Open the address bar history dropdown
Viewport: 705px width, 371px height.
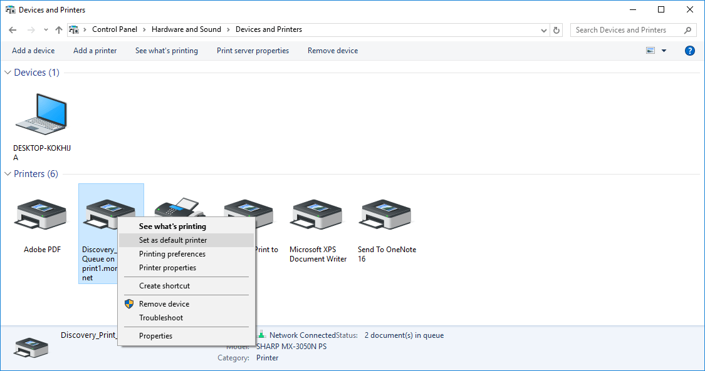[543, 29]
